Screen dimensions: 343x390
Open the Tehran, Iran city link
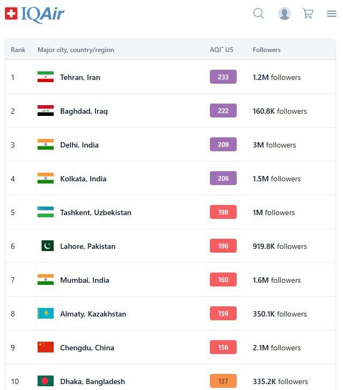point(80,77)
